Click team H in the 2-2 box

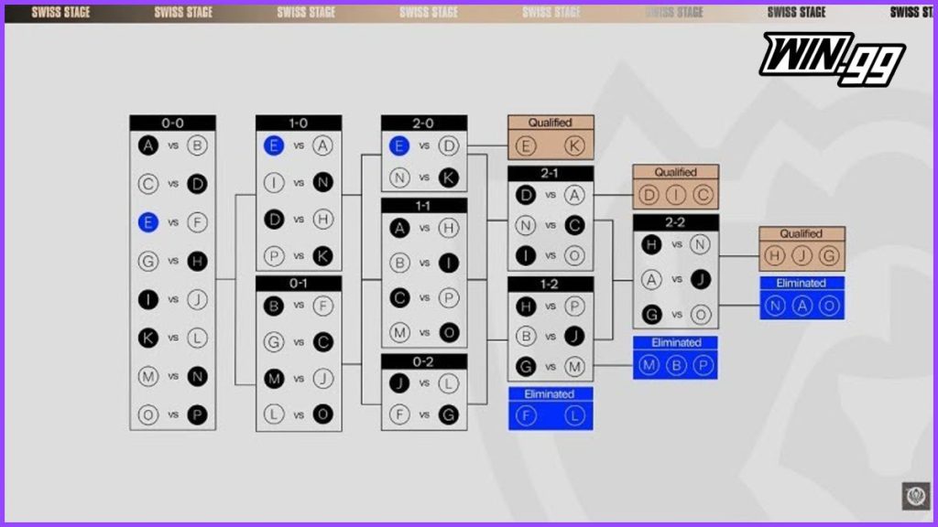pyautogui.click(x=651, y=244)
